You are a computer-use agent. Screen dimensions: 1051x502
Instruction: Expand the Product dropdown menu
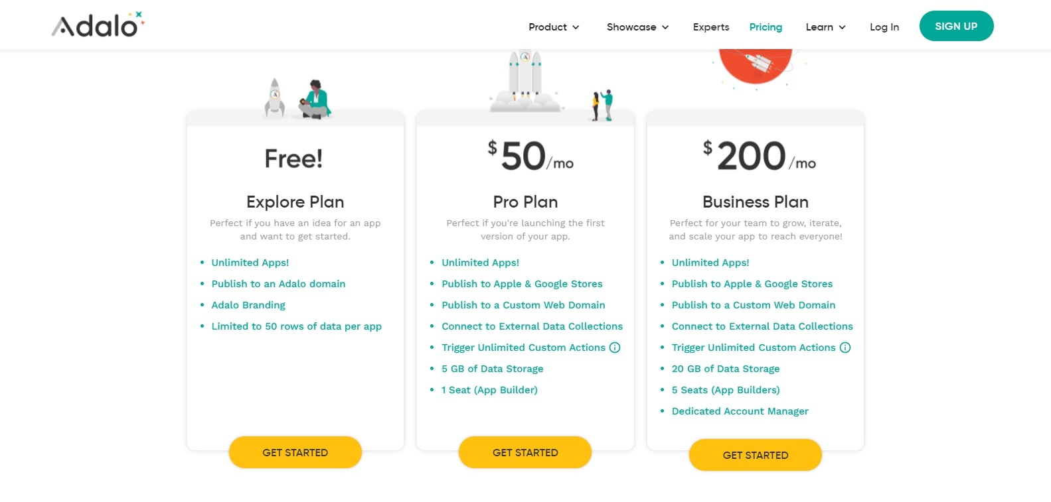pos(554,27)
